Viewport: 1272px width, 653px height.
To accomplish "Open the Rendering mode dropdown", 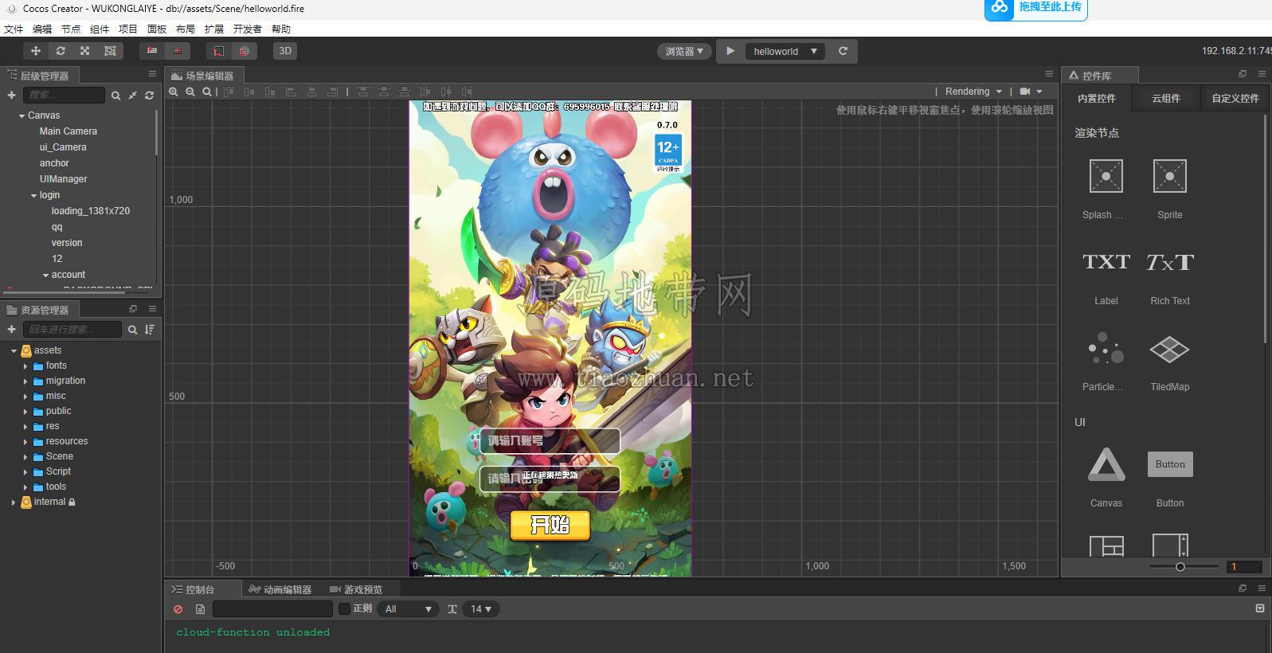I will coord(973,92).
